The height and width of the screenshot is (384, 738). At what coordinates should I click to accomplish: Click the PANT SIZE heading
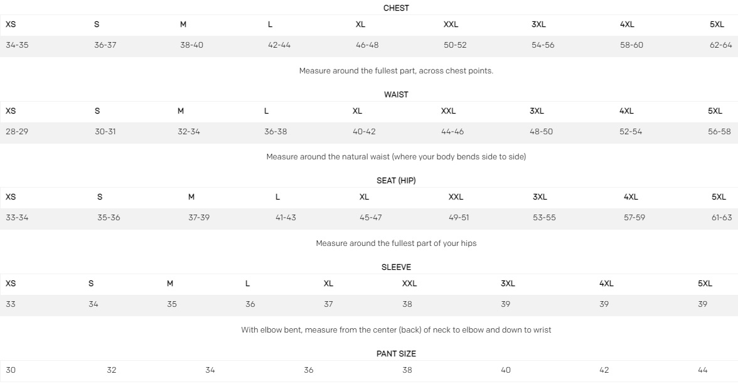(x=396, y=354)
